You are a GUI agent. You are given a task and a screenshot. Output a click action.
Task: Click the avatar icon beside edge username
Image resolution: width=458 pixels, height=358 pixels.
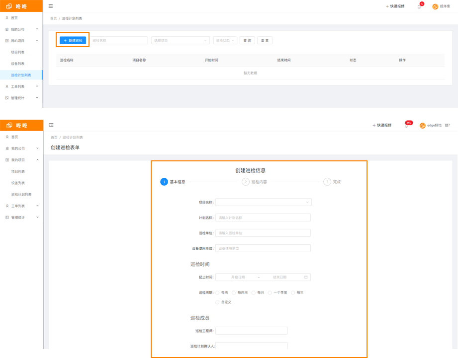tap(423, 126)
